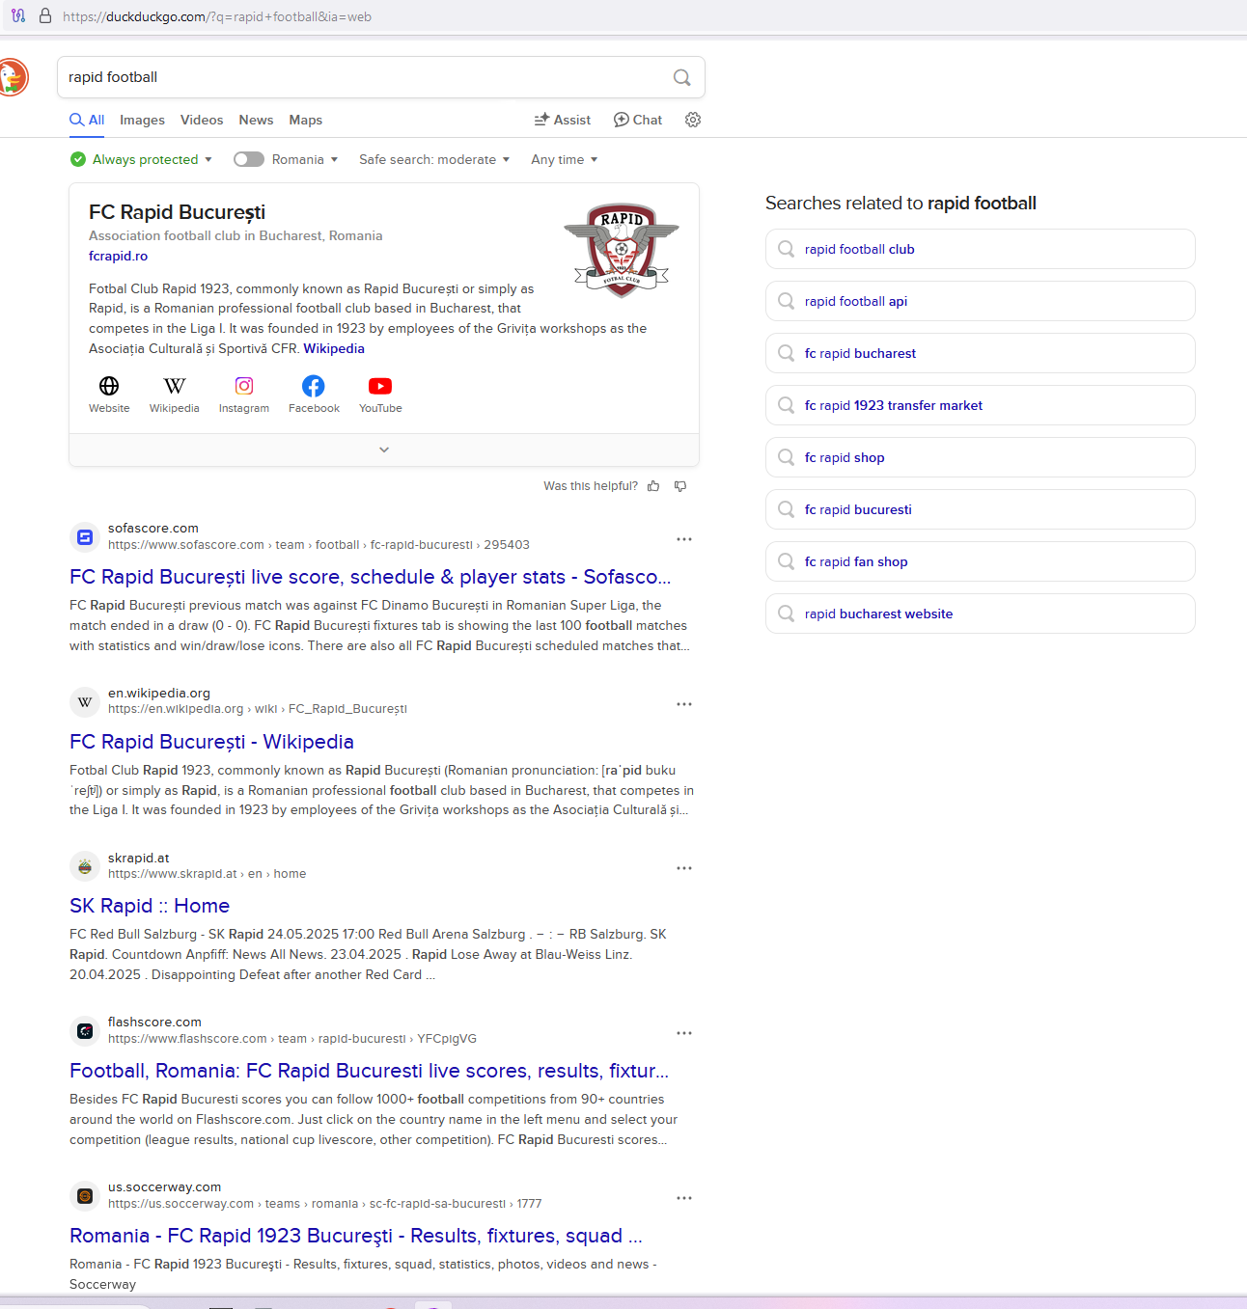Open FC Rapid București - Wikipedia result
1247x1309 pixels.
point(211,742)
